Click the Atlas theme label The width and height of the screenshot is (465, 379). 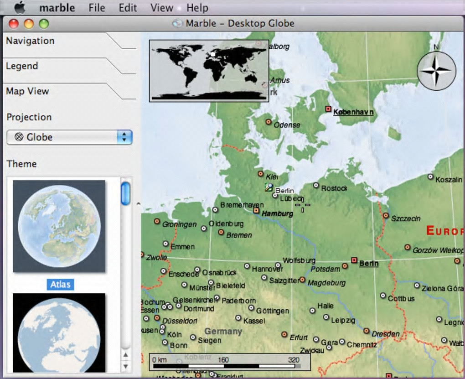(x=60, y=284)
